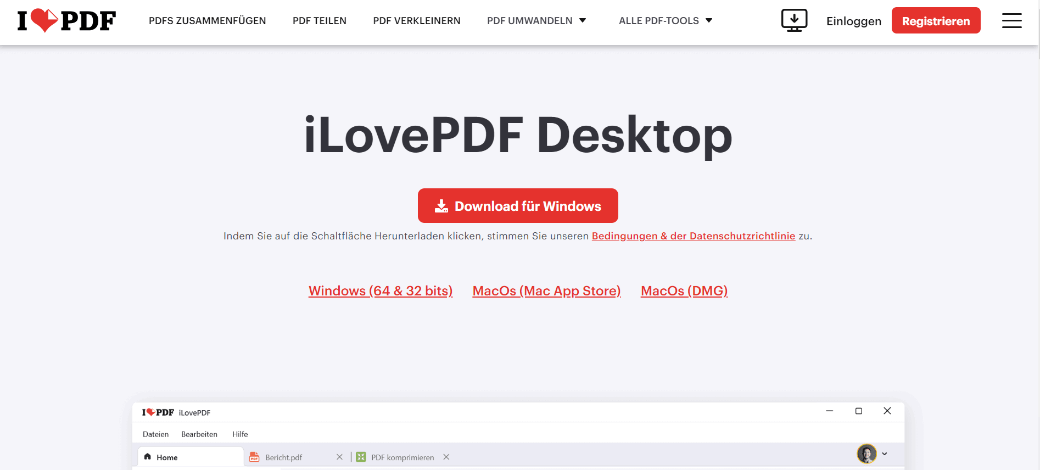Click the PDF file icon on Bericht.pdf tab
The image size is (1040, 470).
(x=254, y=457)
